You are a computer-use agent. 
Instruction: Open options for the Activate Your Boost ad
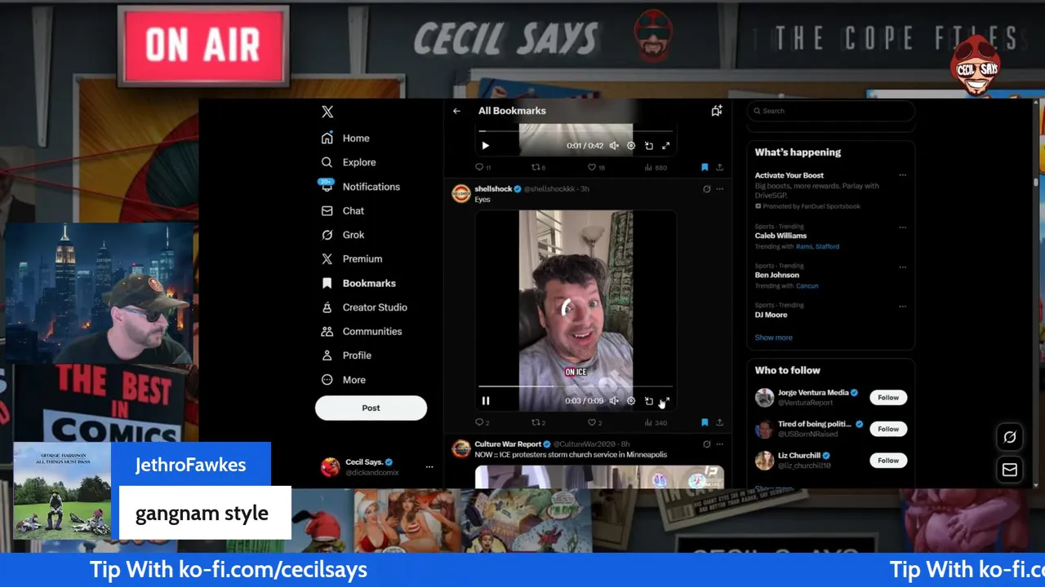[902, 175]
